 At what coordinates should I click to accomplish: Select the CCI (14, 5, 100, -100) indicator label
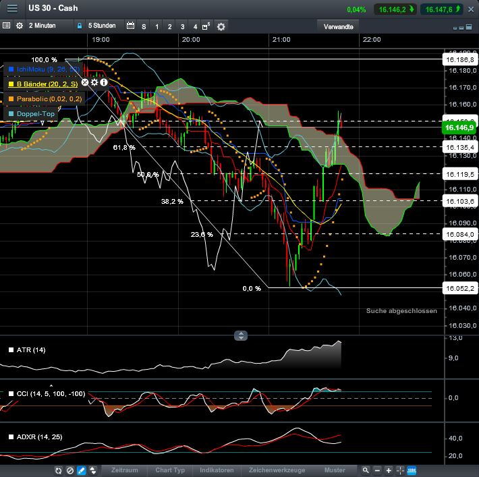click(51, 394)
